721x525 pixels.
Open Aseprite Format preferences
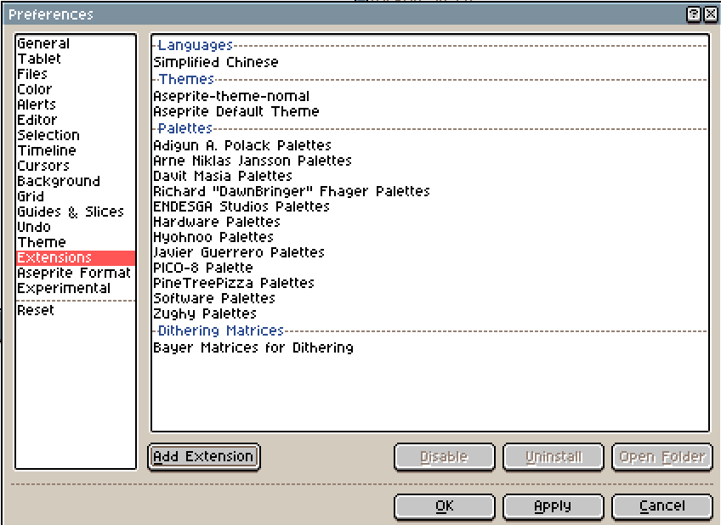pyautogui.click(x=76, y=273)
